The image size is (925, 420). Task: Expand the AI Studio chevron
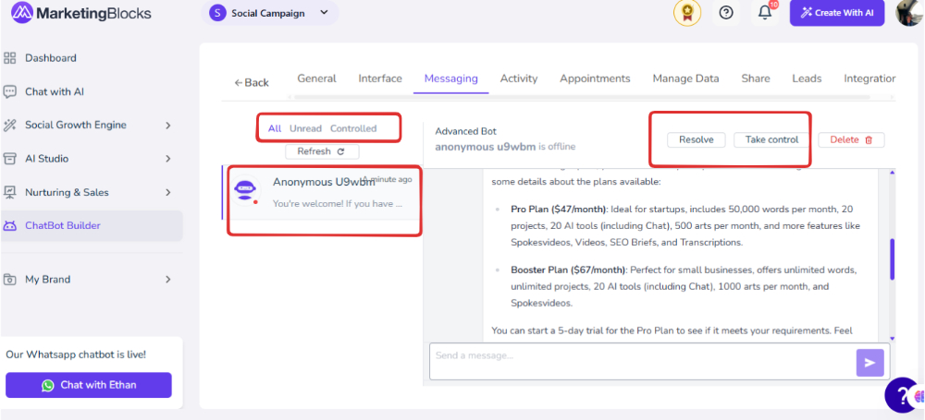tap(168, 159)
